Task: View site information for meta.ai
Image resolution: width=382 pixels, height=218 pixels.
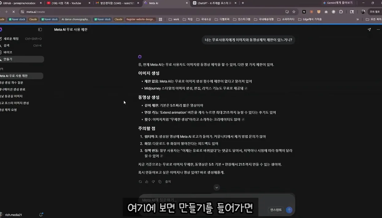Action: pyautogui.click(x=22, y=12)
